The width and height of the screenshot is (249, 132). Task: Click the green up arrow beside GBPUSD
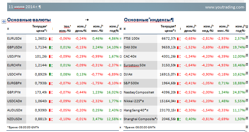pyautogui.click(x=50, y=47)
